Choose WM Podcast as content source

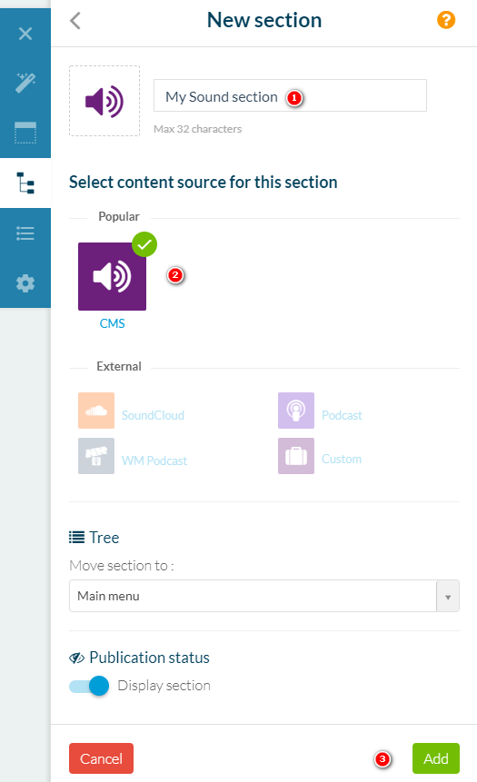pyautogui.click(x=133, y=456)
